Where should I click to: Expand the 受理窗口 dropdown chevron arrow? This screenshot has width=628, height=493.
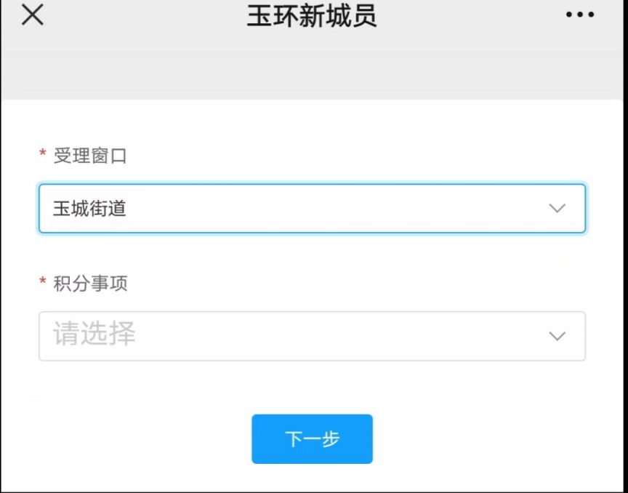pyautogui.click(x=557, y=208)
